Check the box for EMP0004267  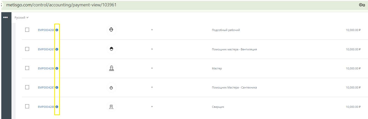click(27, 49)
